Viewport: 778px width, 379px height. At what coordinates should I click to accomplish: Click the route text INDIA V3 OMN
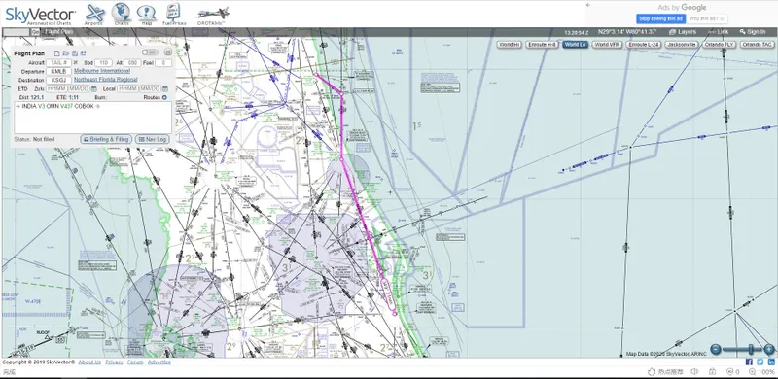point(41,106)
